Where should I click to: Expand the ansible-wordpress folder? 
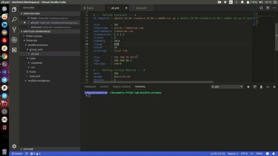(39, 81)
